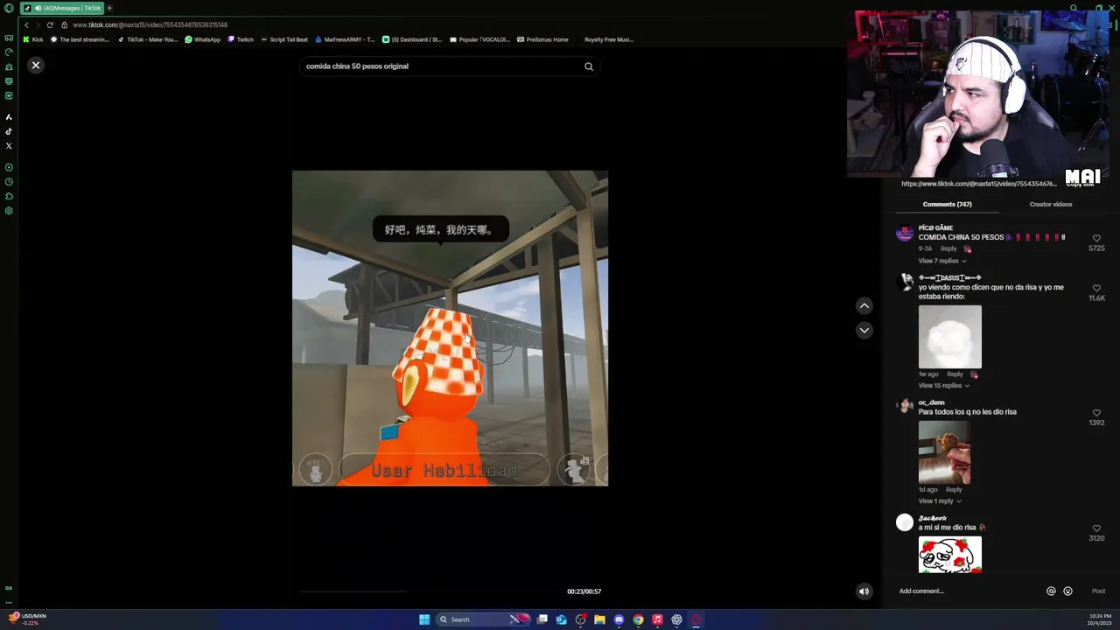Viewport: 1120px width, 630px height.
Task: Like the PICO GAME comment
Action: (x=1096, y=238)
